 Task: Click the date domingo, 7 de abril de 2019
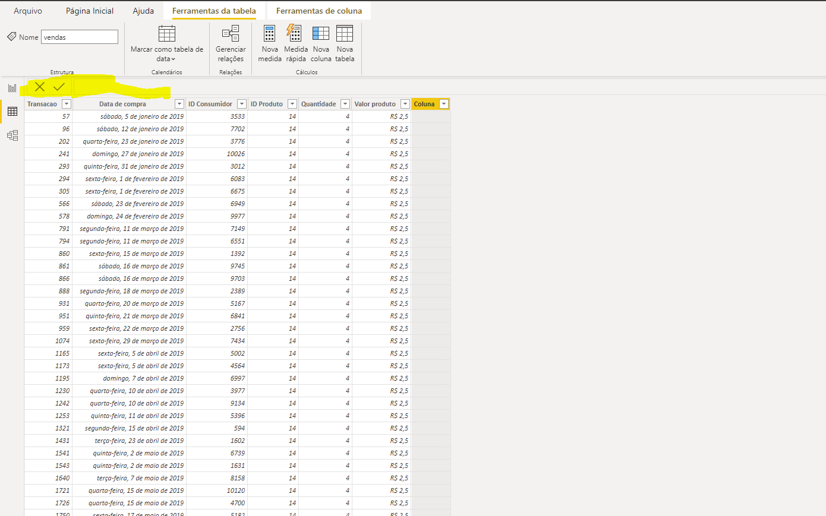pos(129,378)
